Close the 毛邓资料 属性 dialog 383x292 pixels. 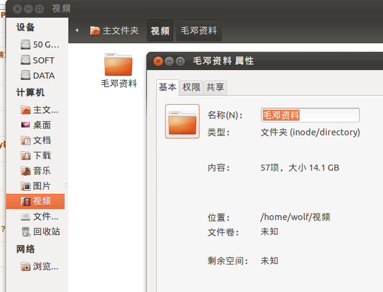click(x=159, y=61)
